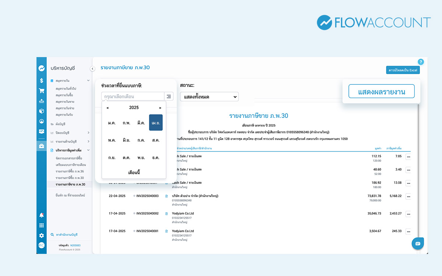Viewport: 442px width, 276px height.
Task: Click the month selection input field
Action: pos(133,97)
